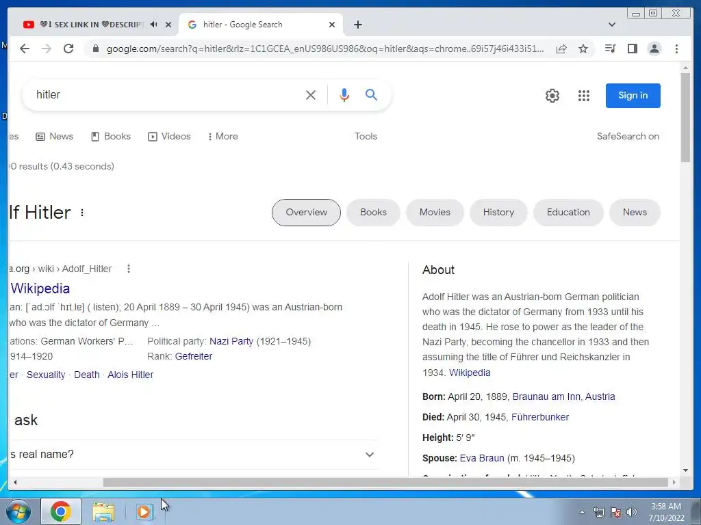Launch the media player taskbar icon
This screenshot has width=701, height=525.
tap(144, 512)
